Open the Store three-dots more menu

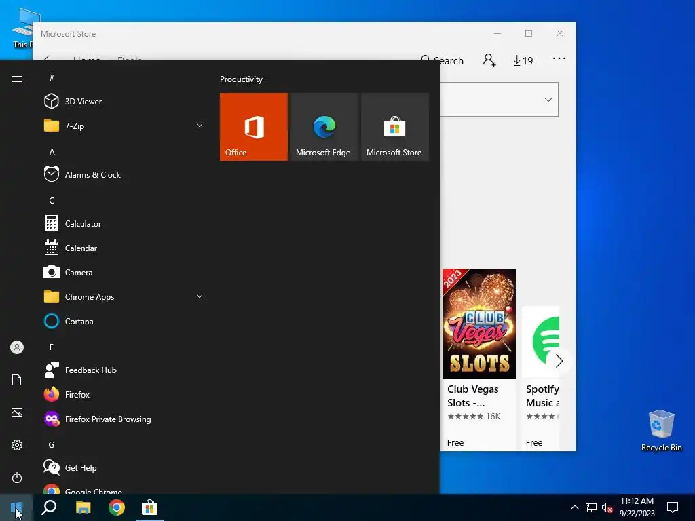tap(559, 58)
